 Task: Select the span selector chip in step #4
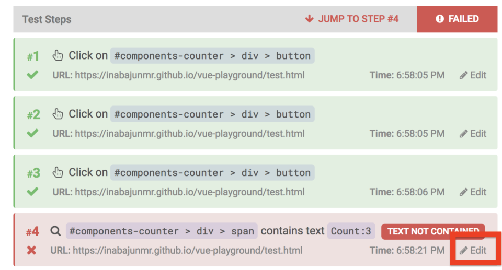[x=162, y=231]
